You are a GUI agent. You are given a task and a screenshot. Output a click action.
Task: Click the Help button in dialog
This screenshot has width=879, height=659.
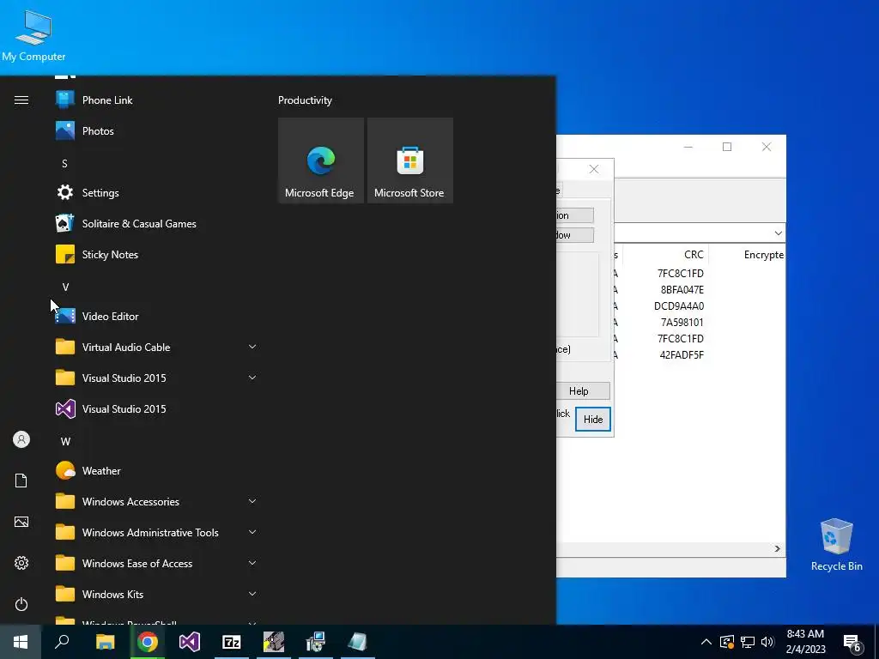[x=583, y=391]
